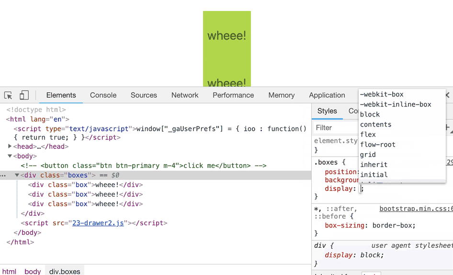453x275 pixels.
Task: Select the doctype html line
Action: pos(36,110)
